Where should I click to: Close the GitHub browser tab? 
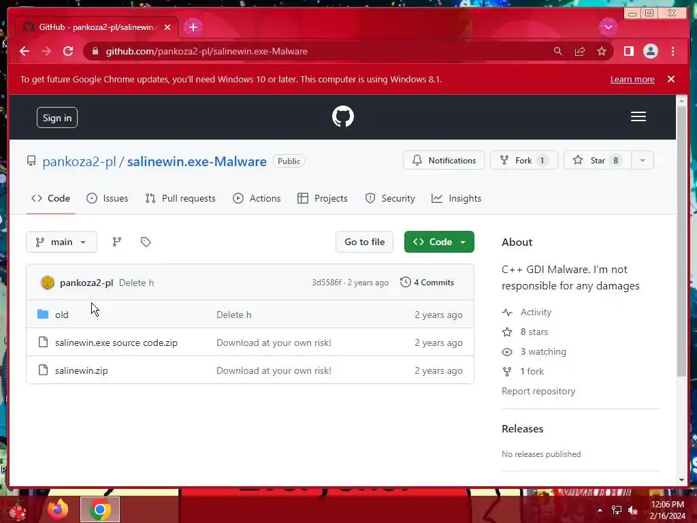(x=167, y=27)
